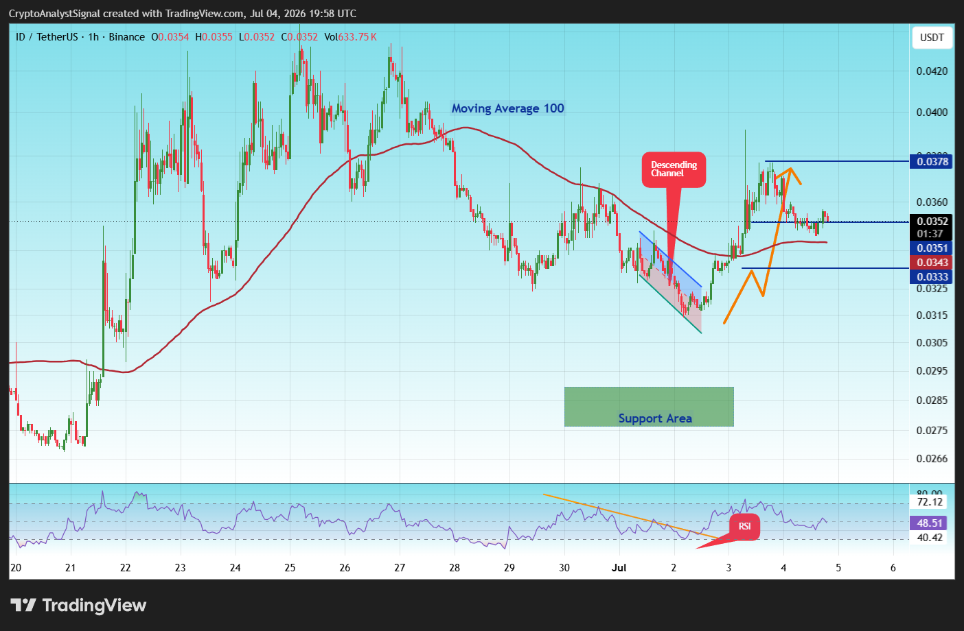This screenshot has height=631, width=964.
Task: Click the 01:37 candle countdown timer
Action: (930, 234)
